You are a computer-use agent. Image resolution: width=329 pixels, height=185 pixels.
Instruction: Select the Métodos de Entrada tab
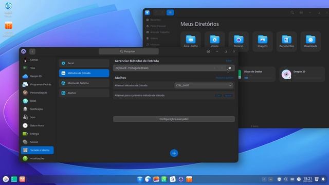(84, 73)
